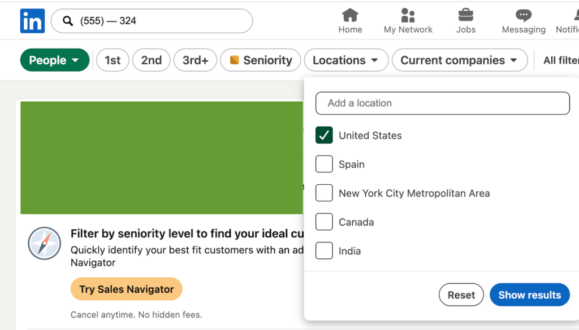This screenshot has width=579, height=330.
Task: Click the LinkedIn logo icon
Action: click(32, 21)
